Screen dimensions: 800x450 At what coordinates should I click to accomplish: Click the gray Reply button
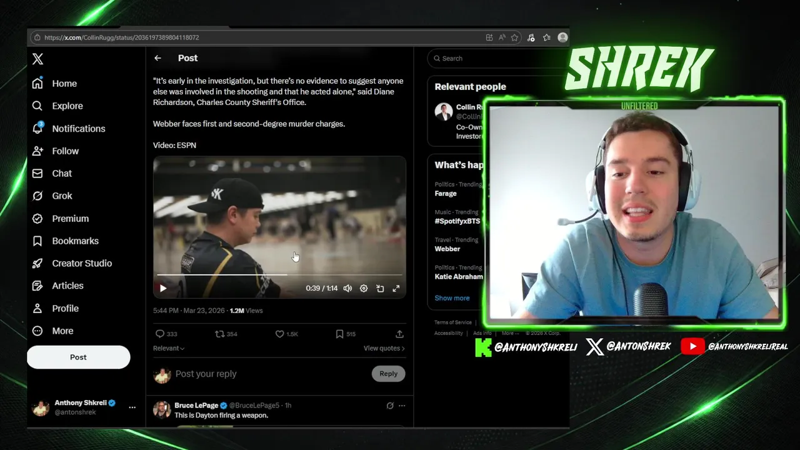388,374
